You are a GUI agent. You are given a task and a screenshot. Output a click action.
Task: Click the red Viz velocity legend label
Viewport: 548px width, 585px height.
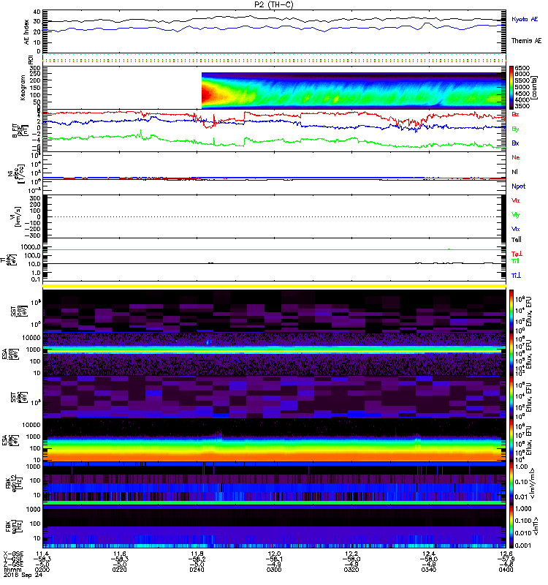point(516,200)
